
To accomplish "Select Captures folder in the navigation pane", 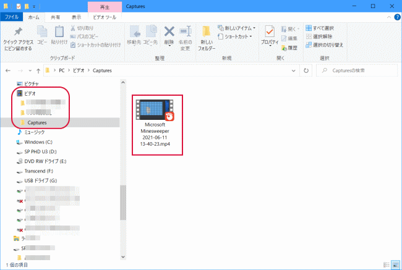I will (x=37, y=123).
